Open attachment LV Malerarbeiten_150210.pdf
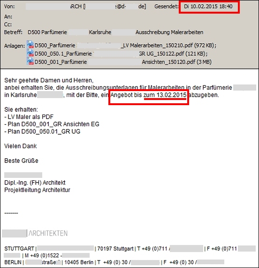259x268 pixels. 125,46
